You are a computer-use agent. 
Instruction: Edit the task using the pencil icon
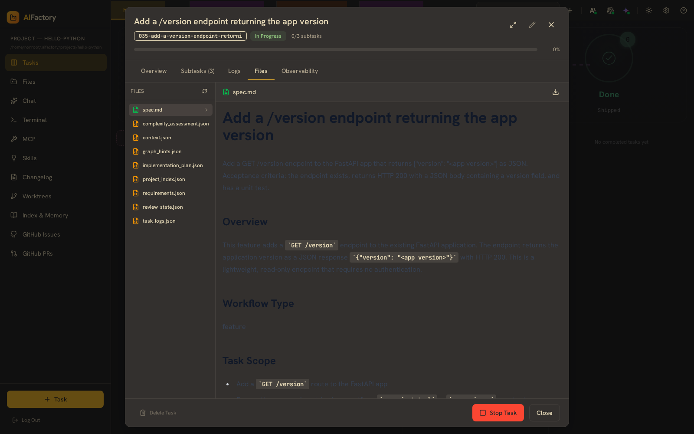[x=532, y=25]
